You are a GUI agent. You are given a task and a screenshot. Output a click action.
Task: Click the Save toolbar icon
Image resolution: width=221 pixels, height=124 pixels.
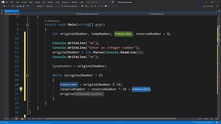(x=21, y=6)
